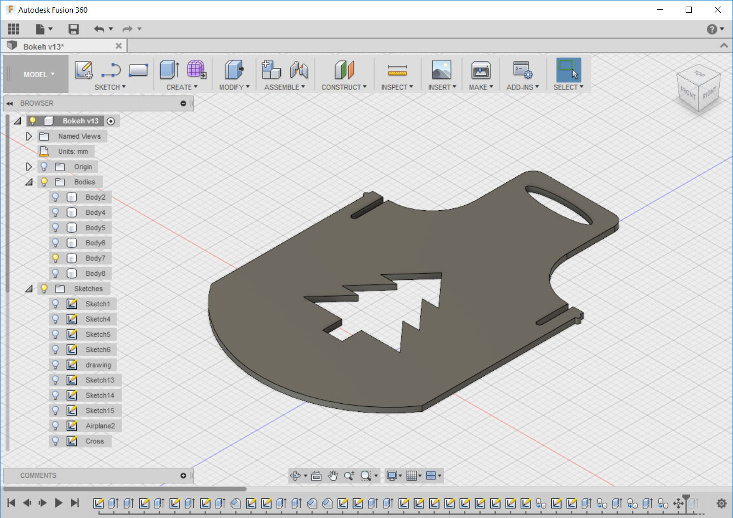733x518 pixels.
Task: Expand the Origin folder
Action: coord(28,167)
